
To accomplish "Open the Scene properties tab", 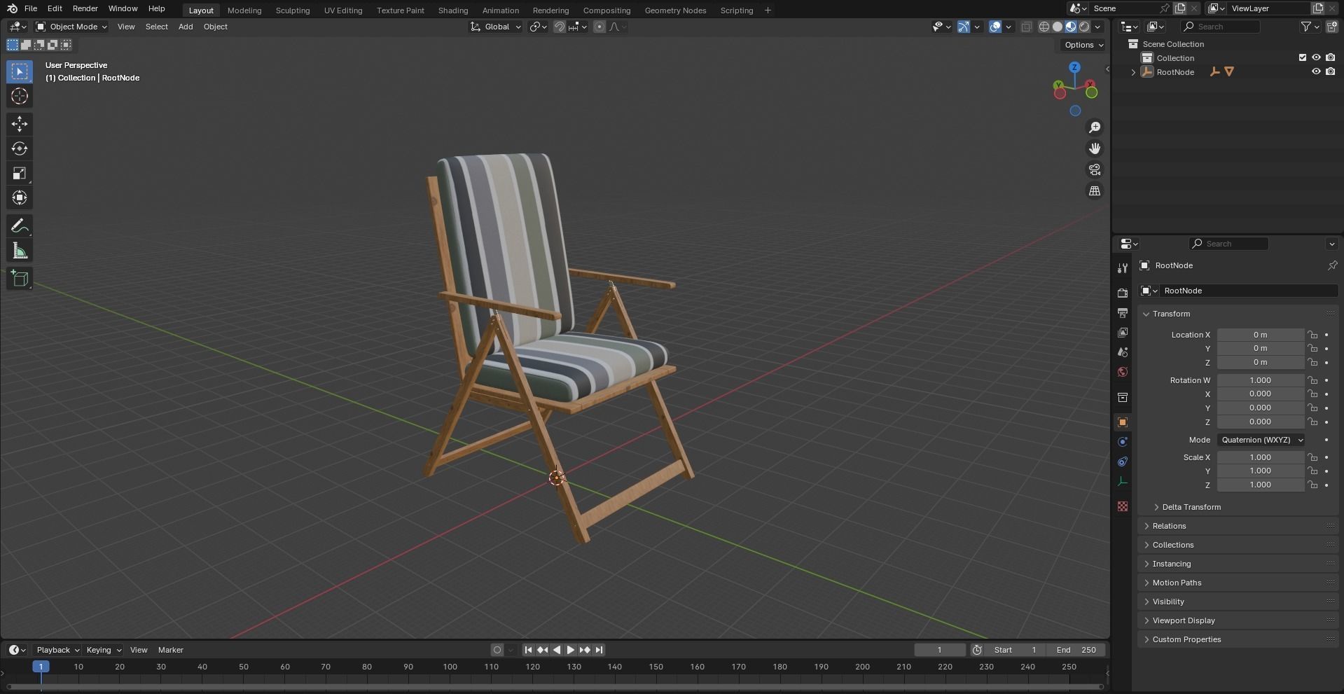I will point(1123,352).
